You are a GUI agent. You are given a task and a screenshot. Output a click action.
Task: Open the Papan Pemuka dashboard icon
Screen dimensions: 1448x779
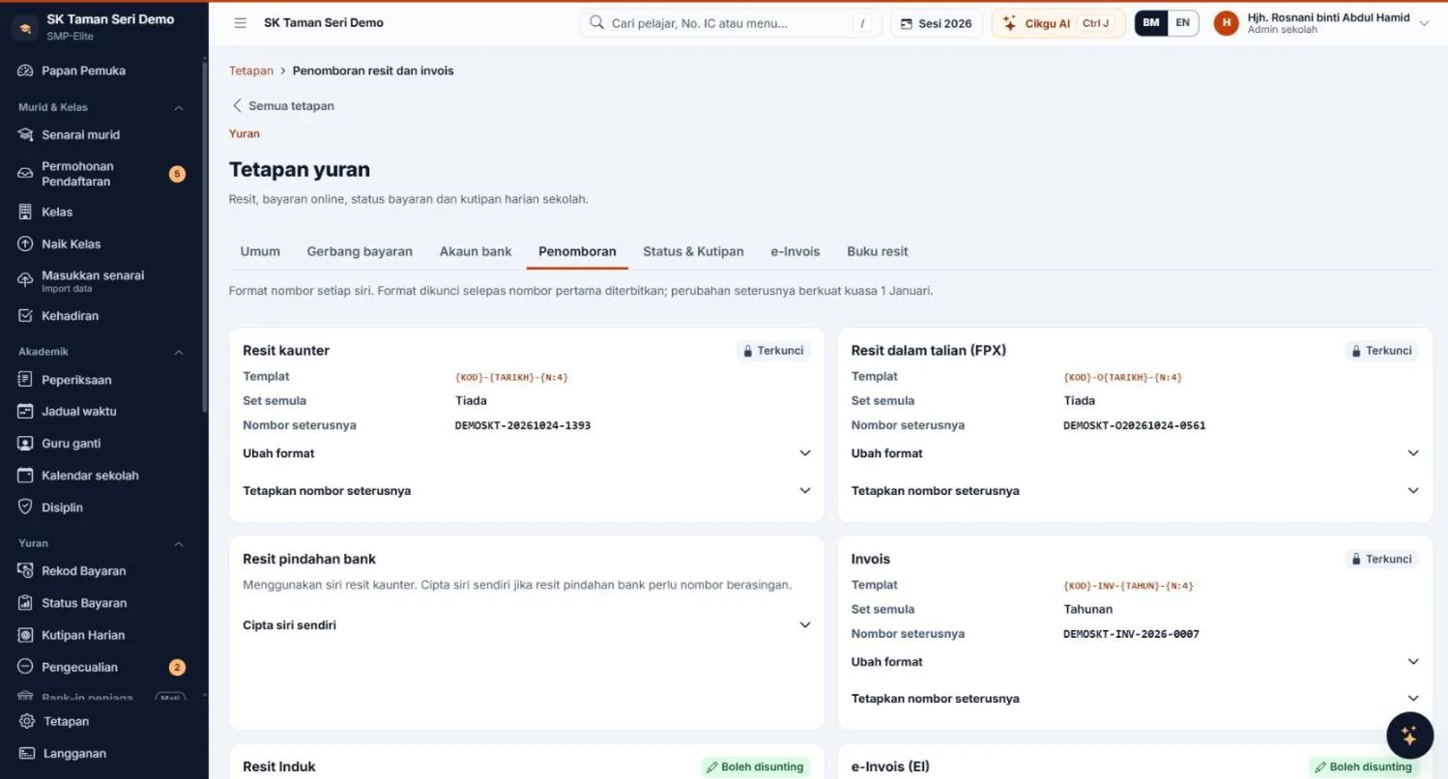tap(26, 71)
